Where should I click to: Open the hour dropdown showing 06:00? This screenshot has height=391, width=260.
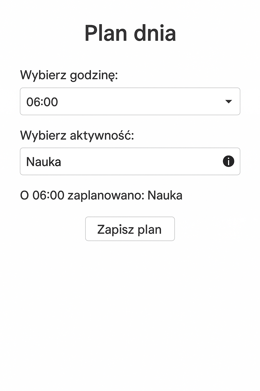point(130,102)
